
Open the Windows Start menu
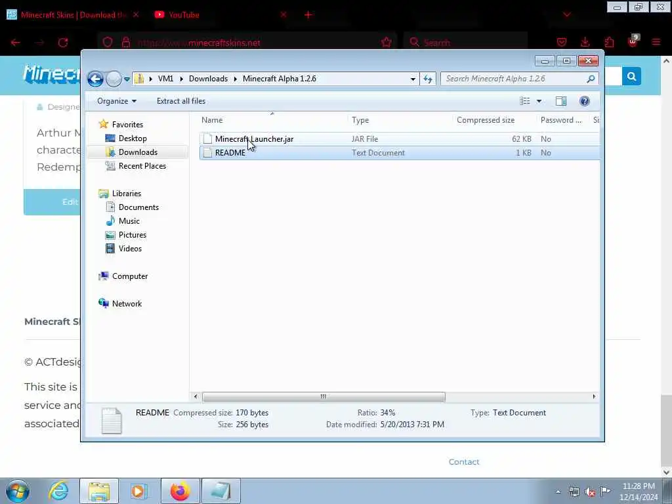[17, 491]
